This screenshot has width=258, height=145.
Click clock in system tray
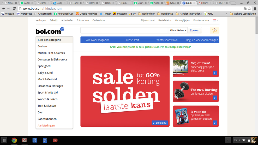(x=237, y=140)
